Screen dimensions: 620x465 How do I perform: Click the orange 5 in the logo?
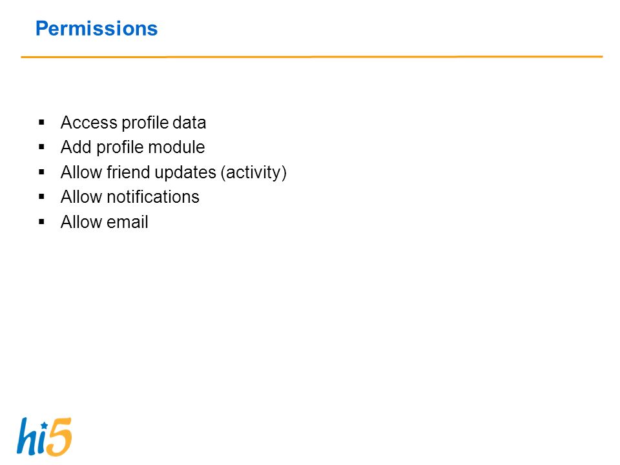[x=60, y=437]
